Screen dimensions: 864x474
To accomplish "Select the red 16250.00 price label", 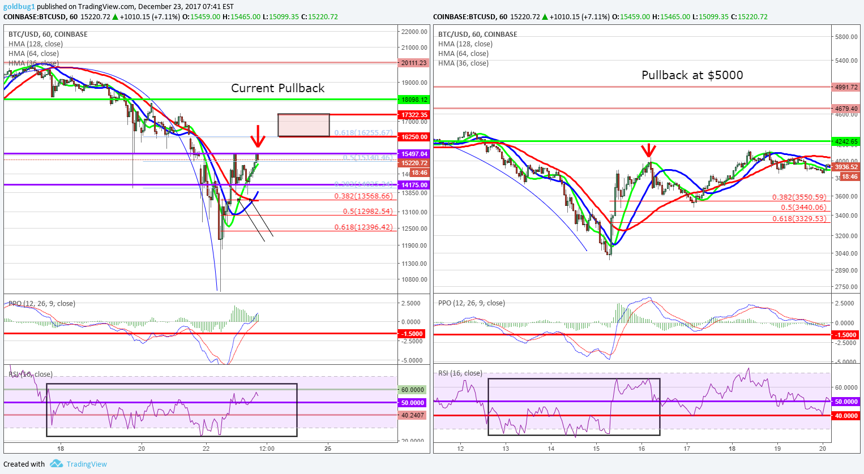I will click(x=414, y=137).
